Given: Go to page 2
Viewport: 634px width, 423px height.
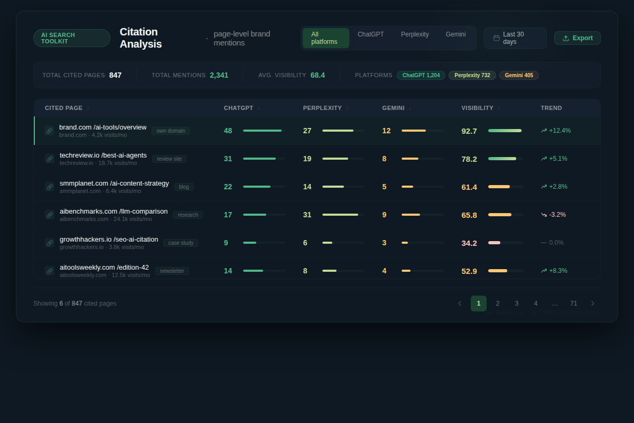Looking at the screenshot, I should pyautogui.click(x=498, y=304).
